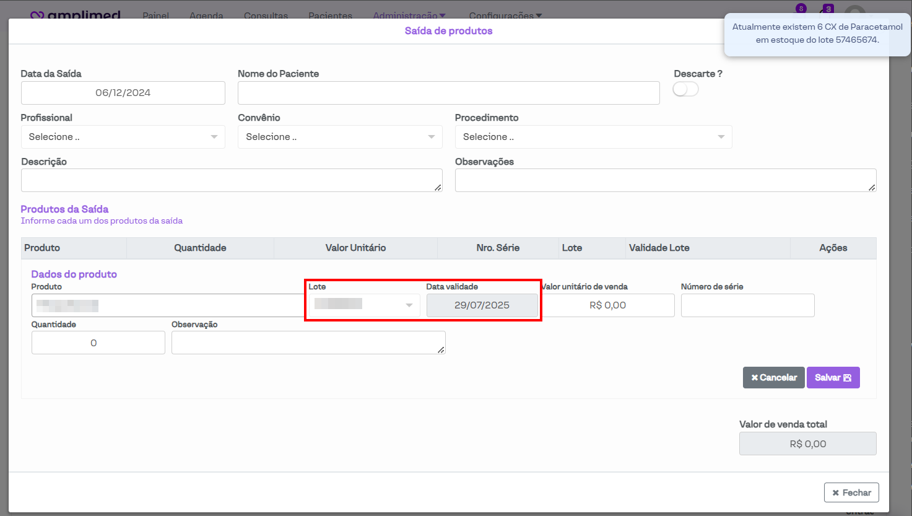Click the Amplimed logo

(76, 15)
